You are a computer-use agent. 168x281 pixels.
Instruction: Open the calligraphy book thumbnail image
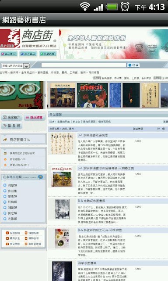point(62,144)
